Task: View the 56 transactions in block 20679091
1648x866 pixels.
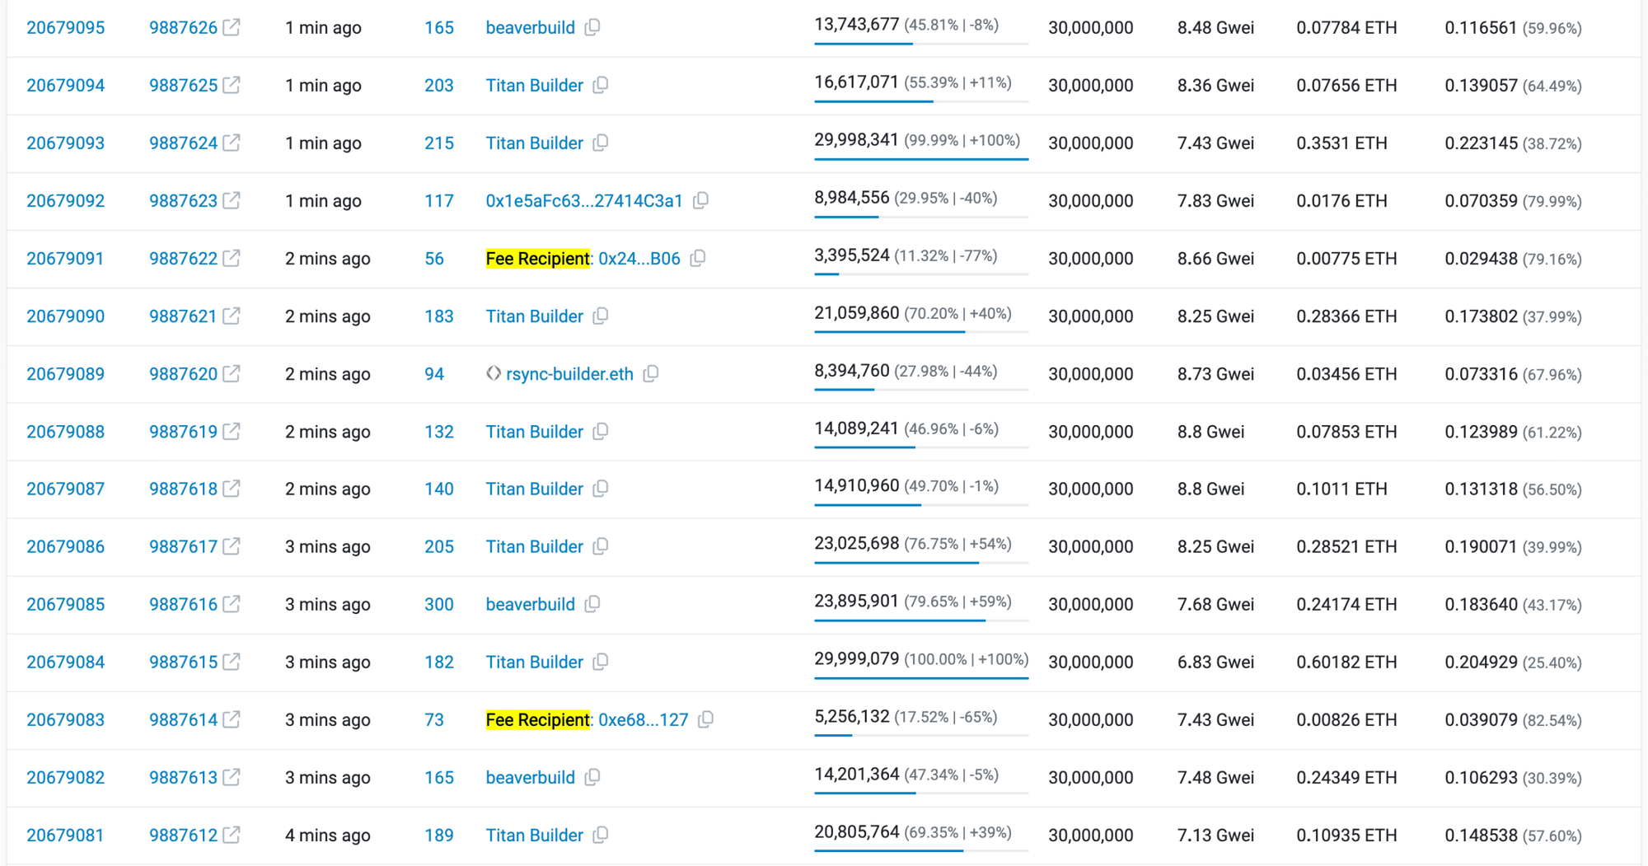Action: [x=434, y=259]
